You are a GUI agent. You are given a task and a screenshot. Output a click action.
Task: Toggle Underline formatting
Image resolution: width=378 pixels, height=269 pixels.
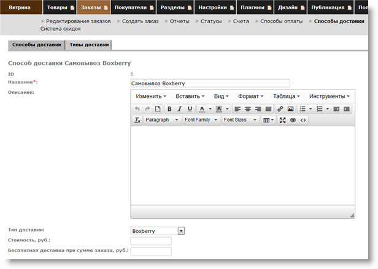click(190, 109)
